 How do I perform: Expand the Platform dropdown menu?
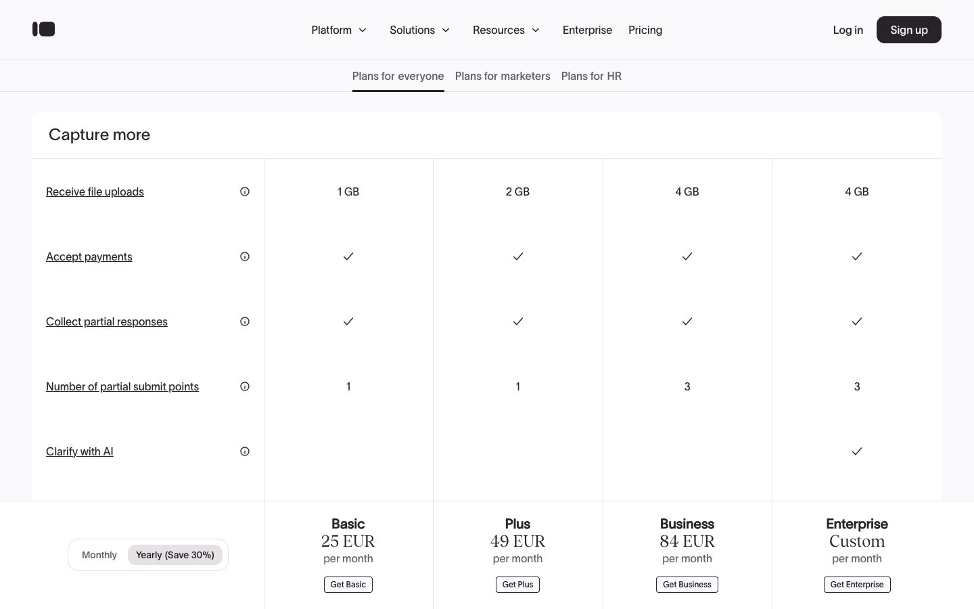[338, 30]
